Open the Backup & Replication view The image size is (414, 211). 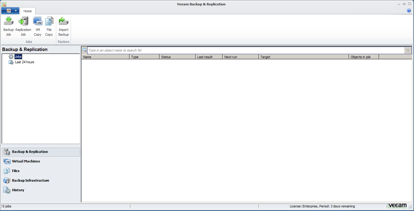click(x=41, y=152)
